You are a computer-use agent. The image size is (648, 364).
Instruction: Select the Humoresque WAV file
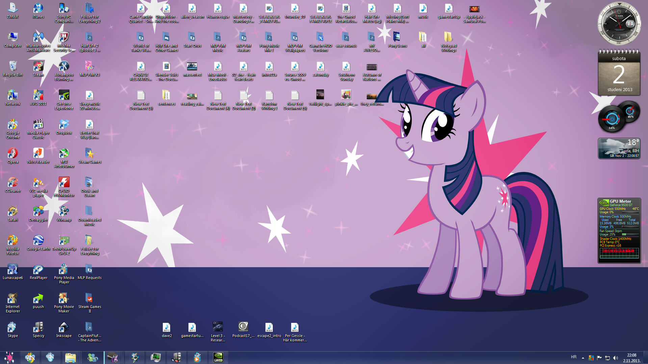pos(218,11)
